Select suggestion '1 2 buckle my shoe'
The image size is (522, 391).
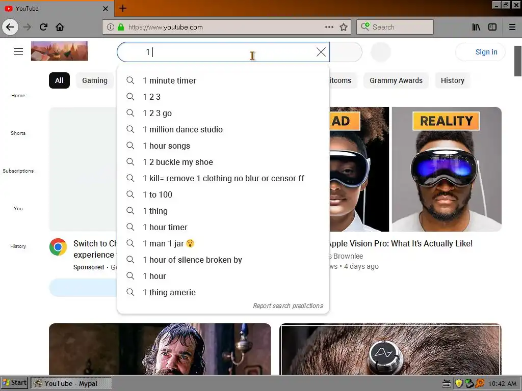223,162
